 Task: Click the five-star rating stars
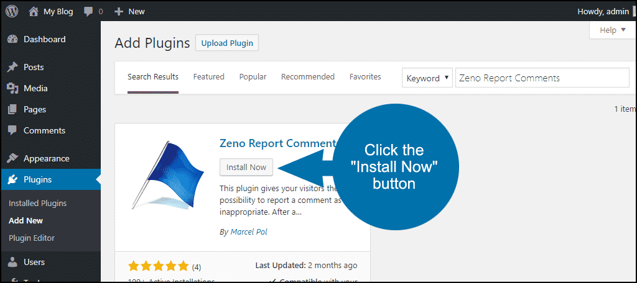[159, 266]
